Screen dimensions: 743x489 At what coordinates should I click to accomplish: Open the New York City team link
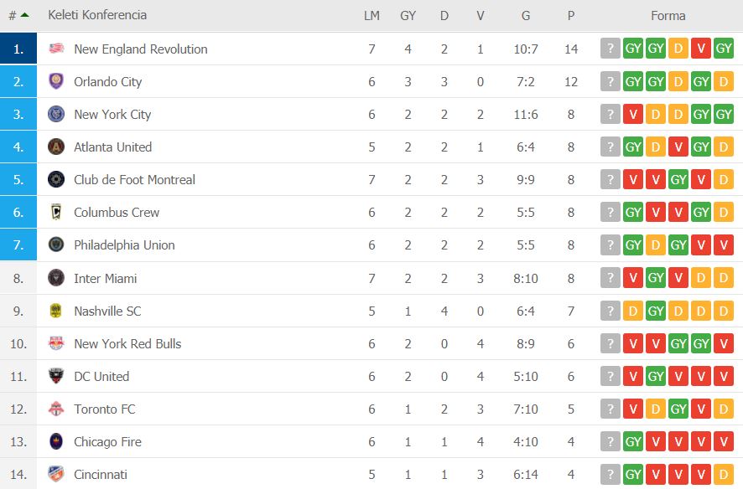[112, 115]
